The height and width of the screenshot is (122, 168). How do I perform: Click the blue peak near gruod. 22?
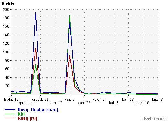[36, 12]
